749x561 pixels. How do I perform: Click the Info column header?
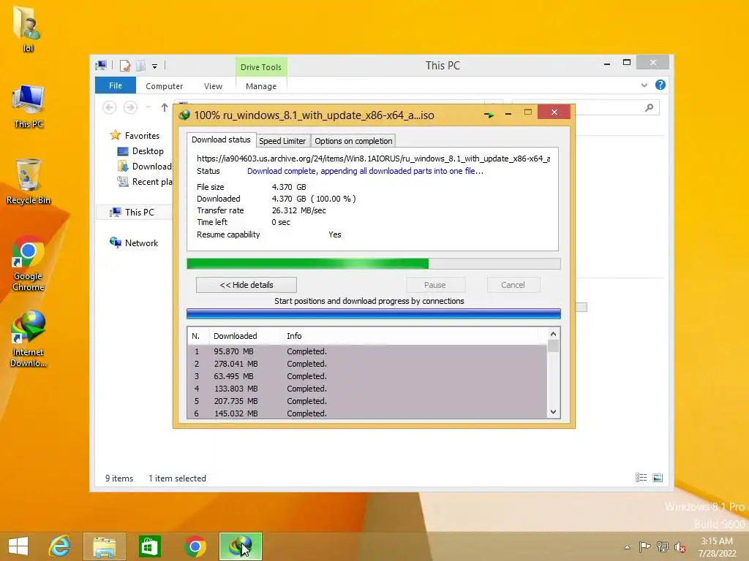(294, 336)
